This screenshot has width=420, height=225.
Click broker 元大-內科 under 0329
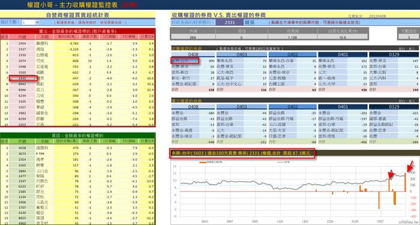377,78
